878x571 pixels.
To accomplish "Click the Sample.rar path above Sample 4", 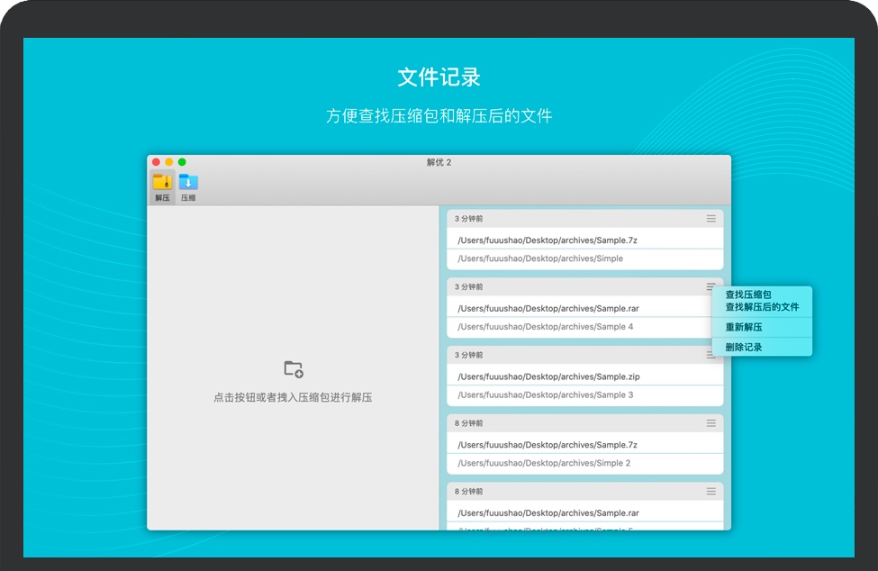I will tap(548, 308).
